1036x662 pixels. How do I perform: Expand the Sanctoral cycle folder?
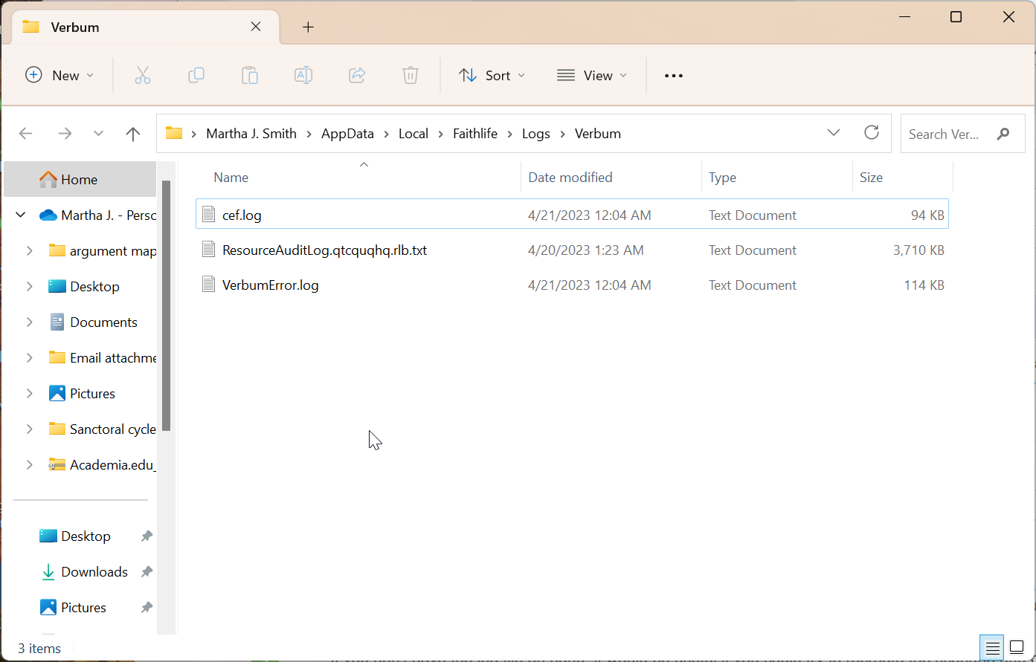pos(30,429)
